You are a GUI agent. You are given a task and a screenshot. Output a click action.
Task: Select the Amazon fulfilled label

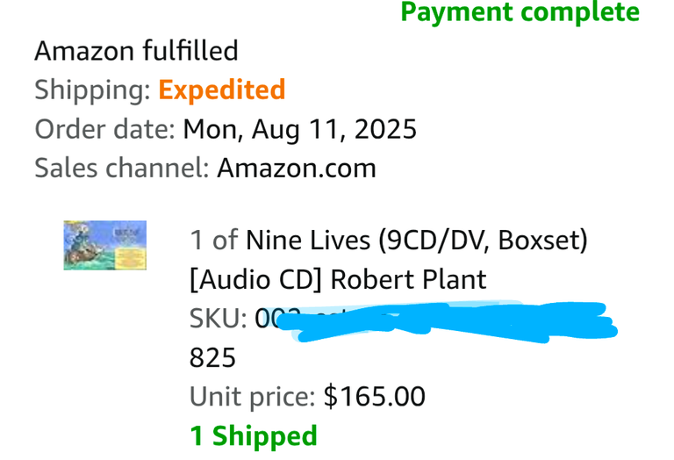tap(136, 51)
